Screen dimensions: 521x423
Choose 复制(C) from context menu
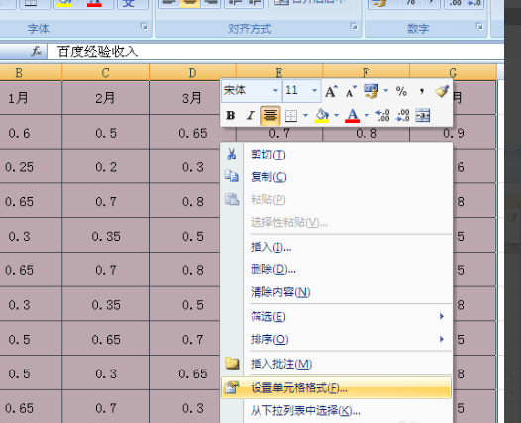[x=336, y=177]
